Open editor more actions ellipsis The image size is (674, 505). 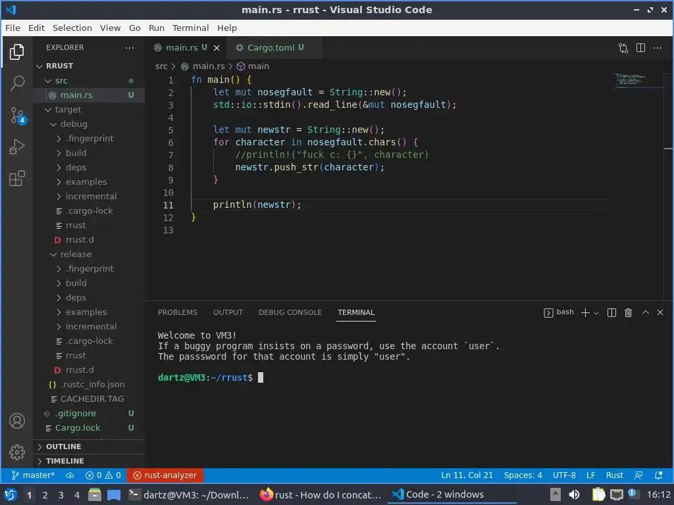pyautogui.click(x=658, y=47)
